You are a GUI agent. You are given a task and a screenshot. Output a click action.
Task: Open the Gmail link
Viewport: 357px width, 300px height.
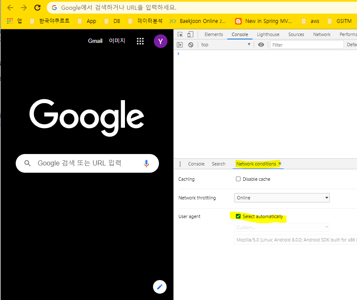(x=95, y=41)
